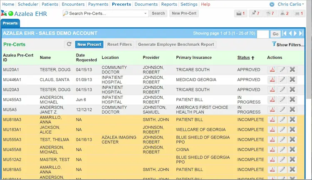Show Filters panel for pre-certs
Screen dimensions: 312x180
(288, 44)
